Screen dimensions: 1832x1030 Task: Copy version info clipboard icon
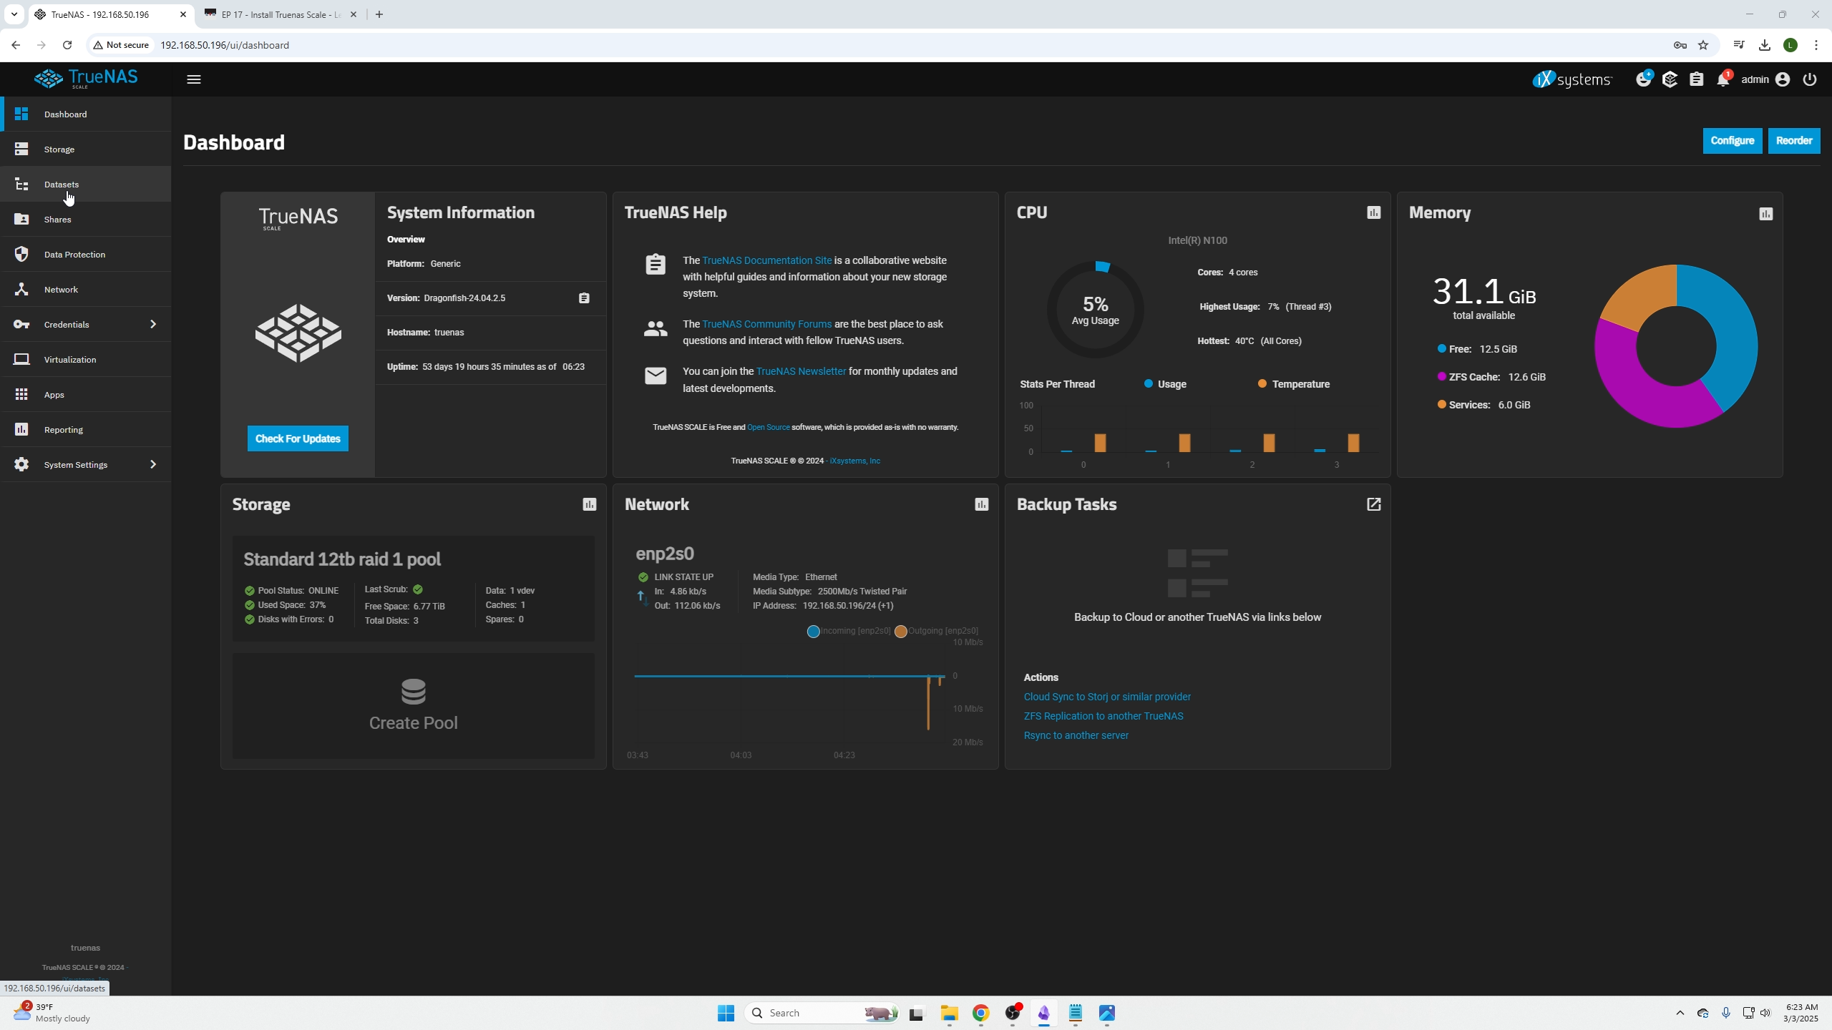coord(584,298)
